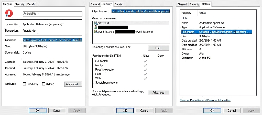This screenshot has width=262, height=115.
Task: Click OK in the General panel
Action: click(x=38, y=110)
